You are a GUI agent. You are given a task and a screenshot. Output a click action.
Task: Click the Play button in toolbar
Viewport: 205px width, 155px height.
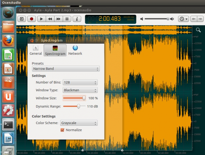[x=41, y=19]
